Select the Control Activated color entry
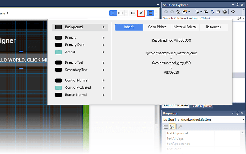 [x=80, y=88]
